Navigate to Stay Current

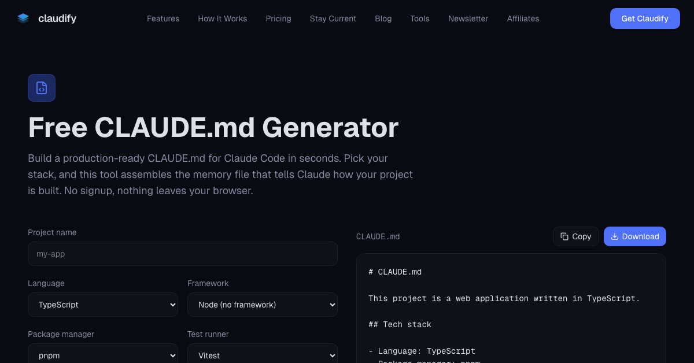point(333,18)
